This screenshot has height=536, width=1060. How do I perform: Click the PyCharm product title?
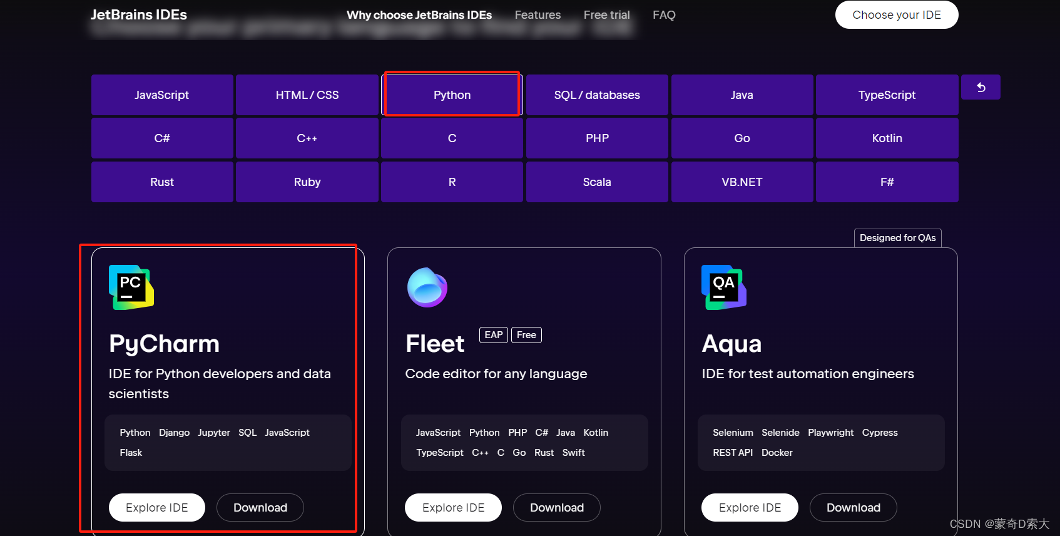pyautogui.click(x=164, y=344)
